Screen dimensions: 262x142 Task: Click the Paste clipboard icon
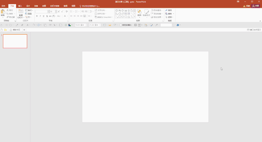(x=3, y=12)
